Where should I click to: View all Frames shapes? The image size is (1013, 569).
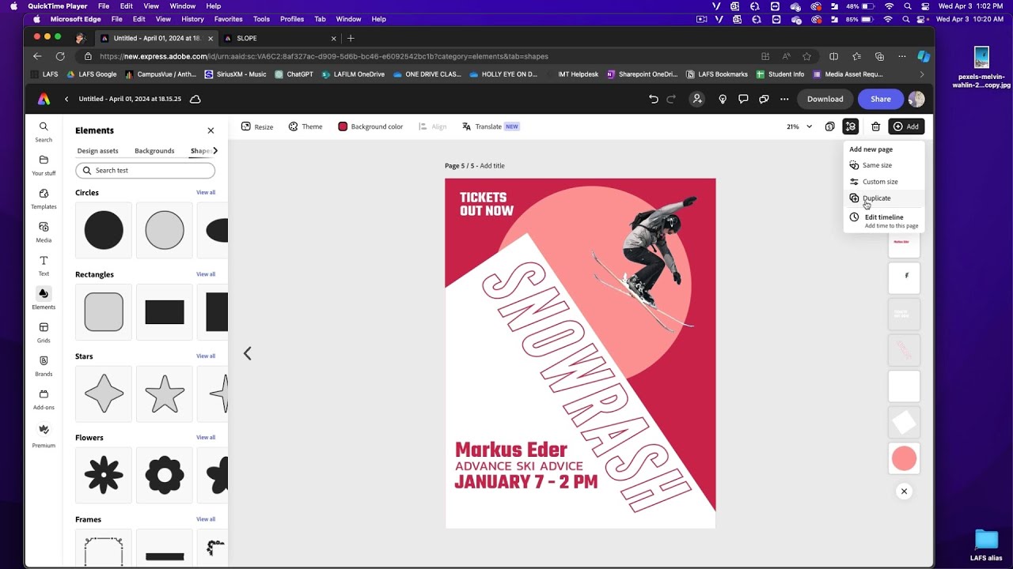(x=206, y=519)
